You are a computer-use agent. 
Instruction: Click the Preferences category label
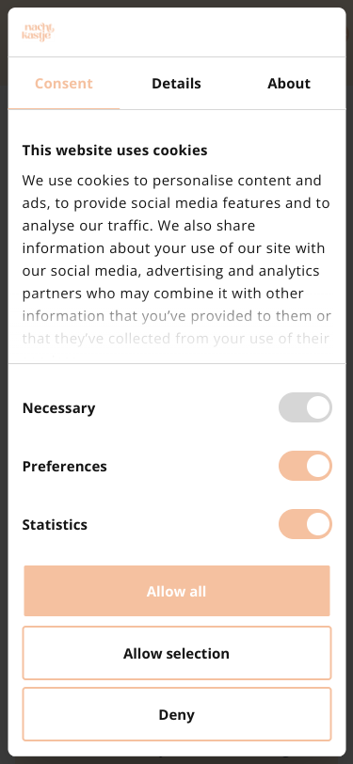tap(64, 467)
